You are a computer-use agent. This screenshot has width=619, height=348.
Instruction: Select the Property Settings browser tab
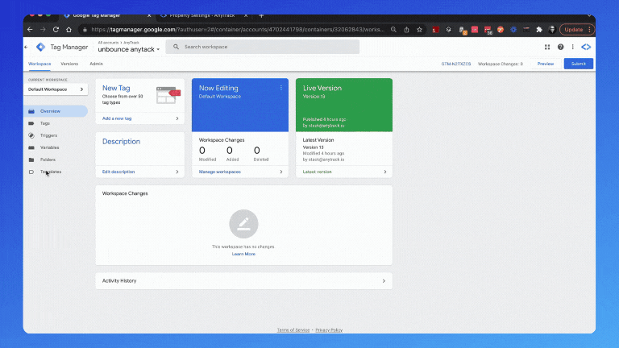pyautogui.click(x=204, y=16)
